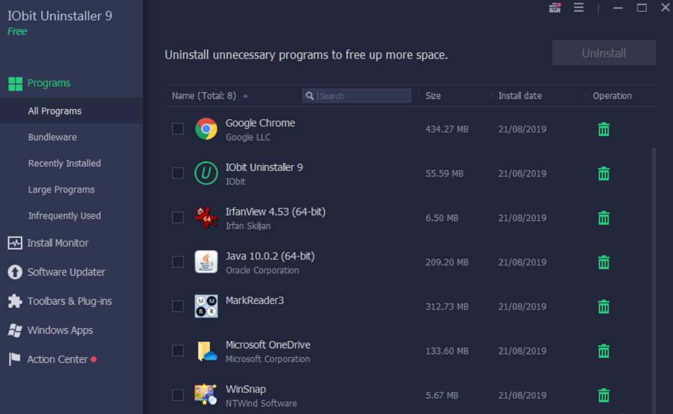Check the Java 10.0.2 checkbox
Screen dimensions: 673x414
177,262
